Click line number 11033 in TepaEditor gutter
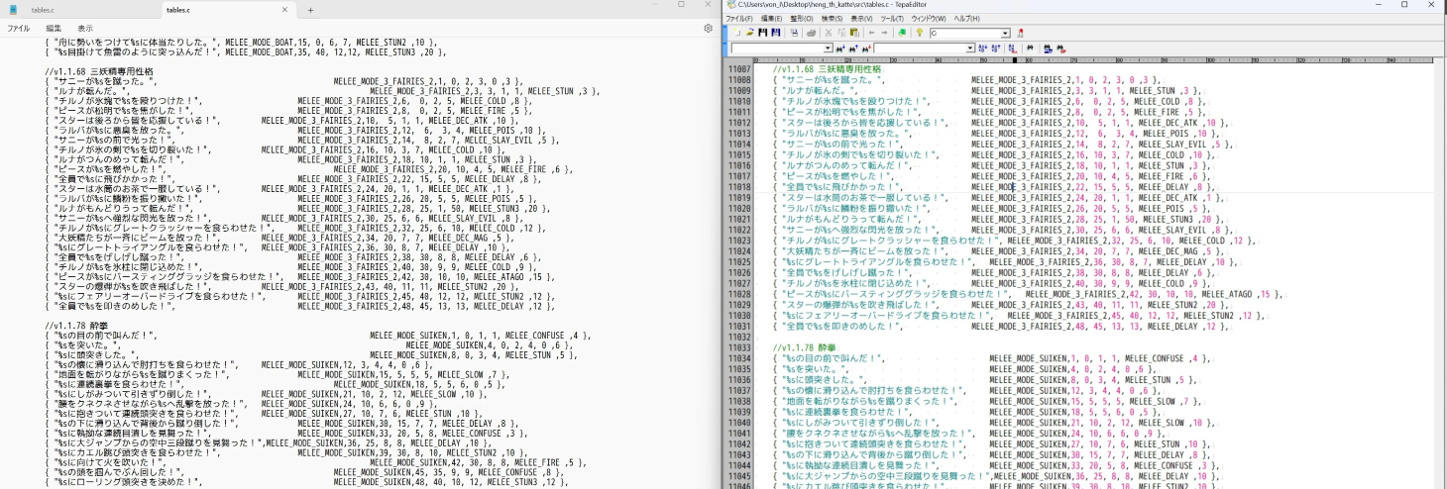 (x=738, y=346)
